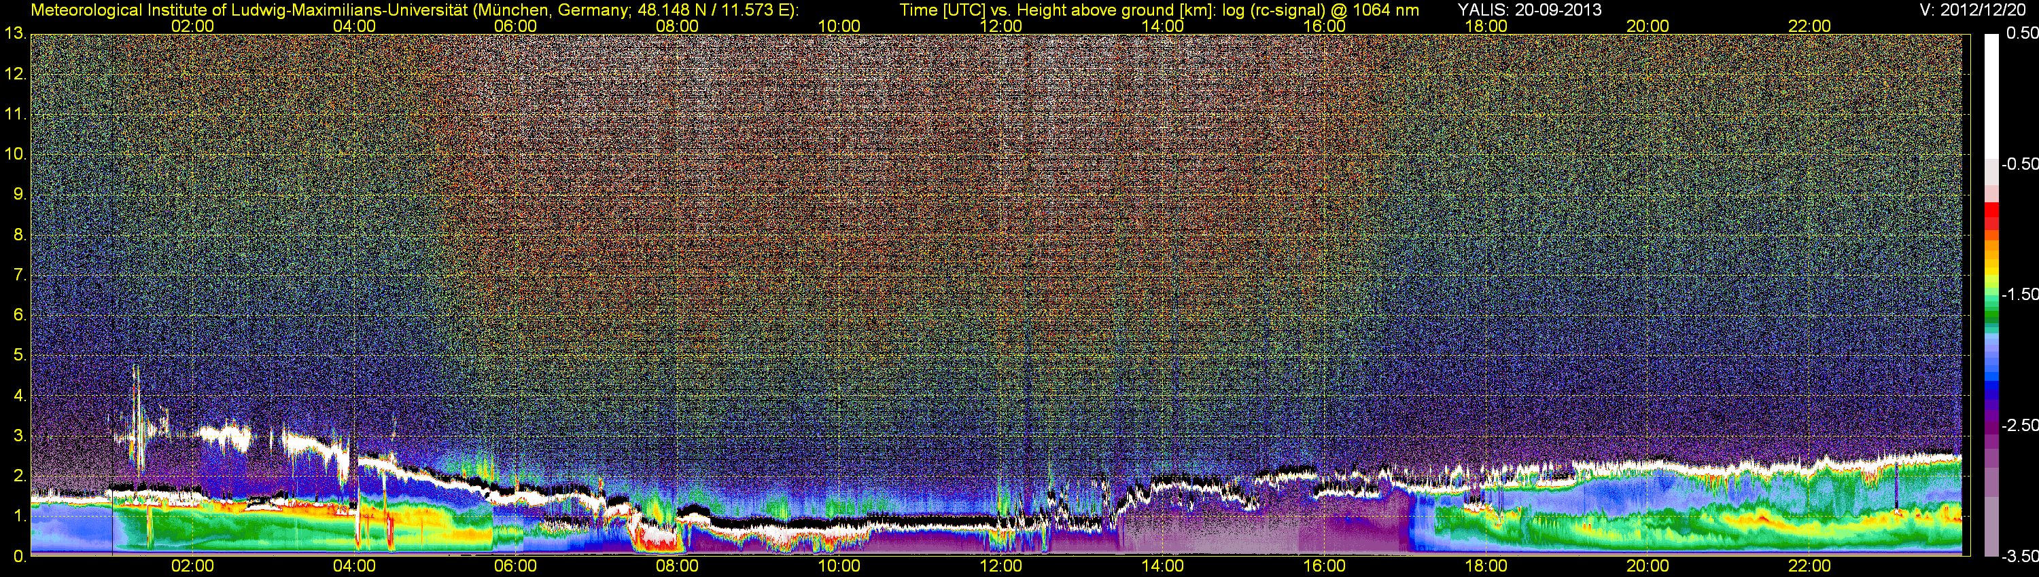
Task: Click the height axis label 5.
Action: coord(19,355)
